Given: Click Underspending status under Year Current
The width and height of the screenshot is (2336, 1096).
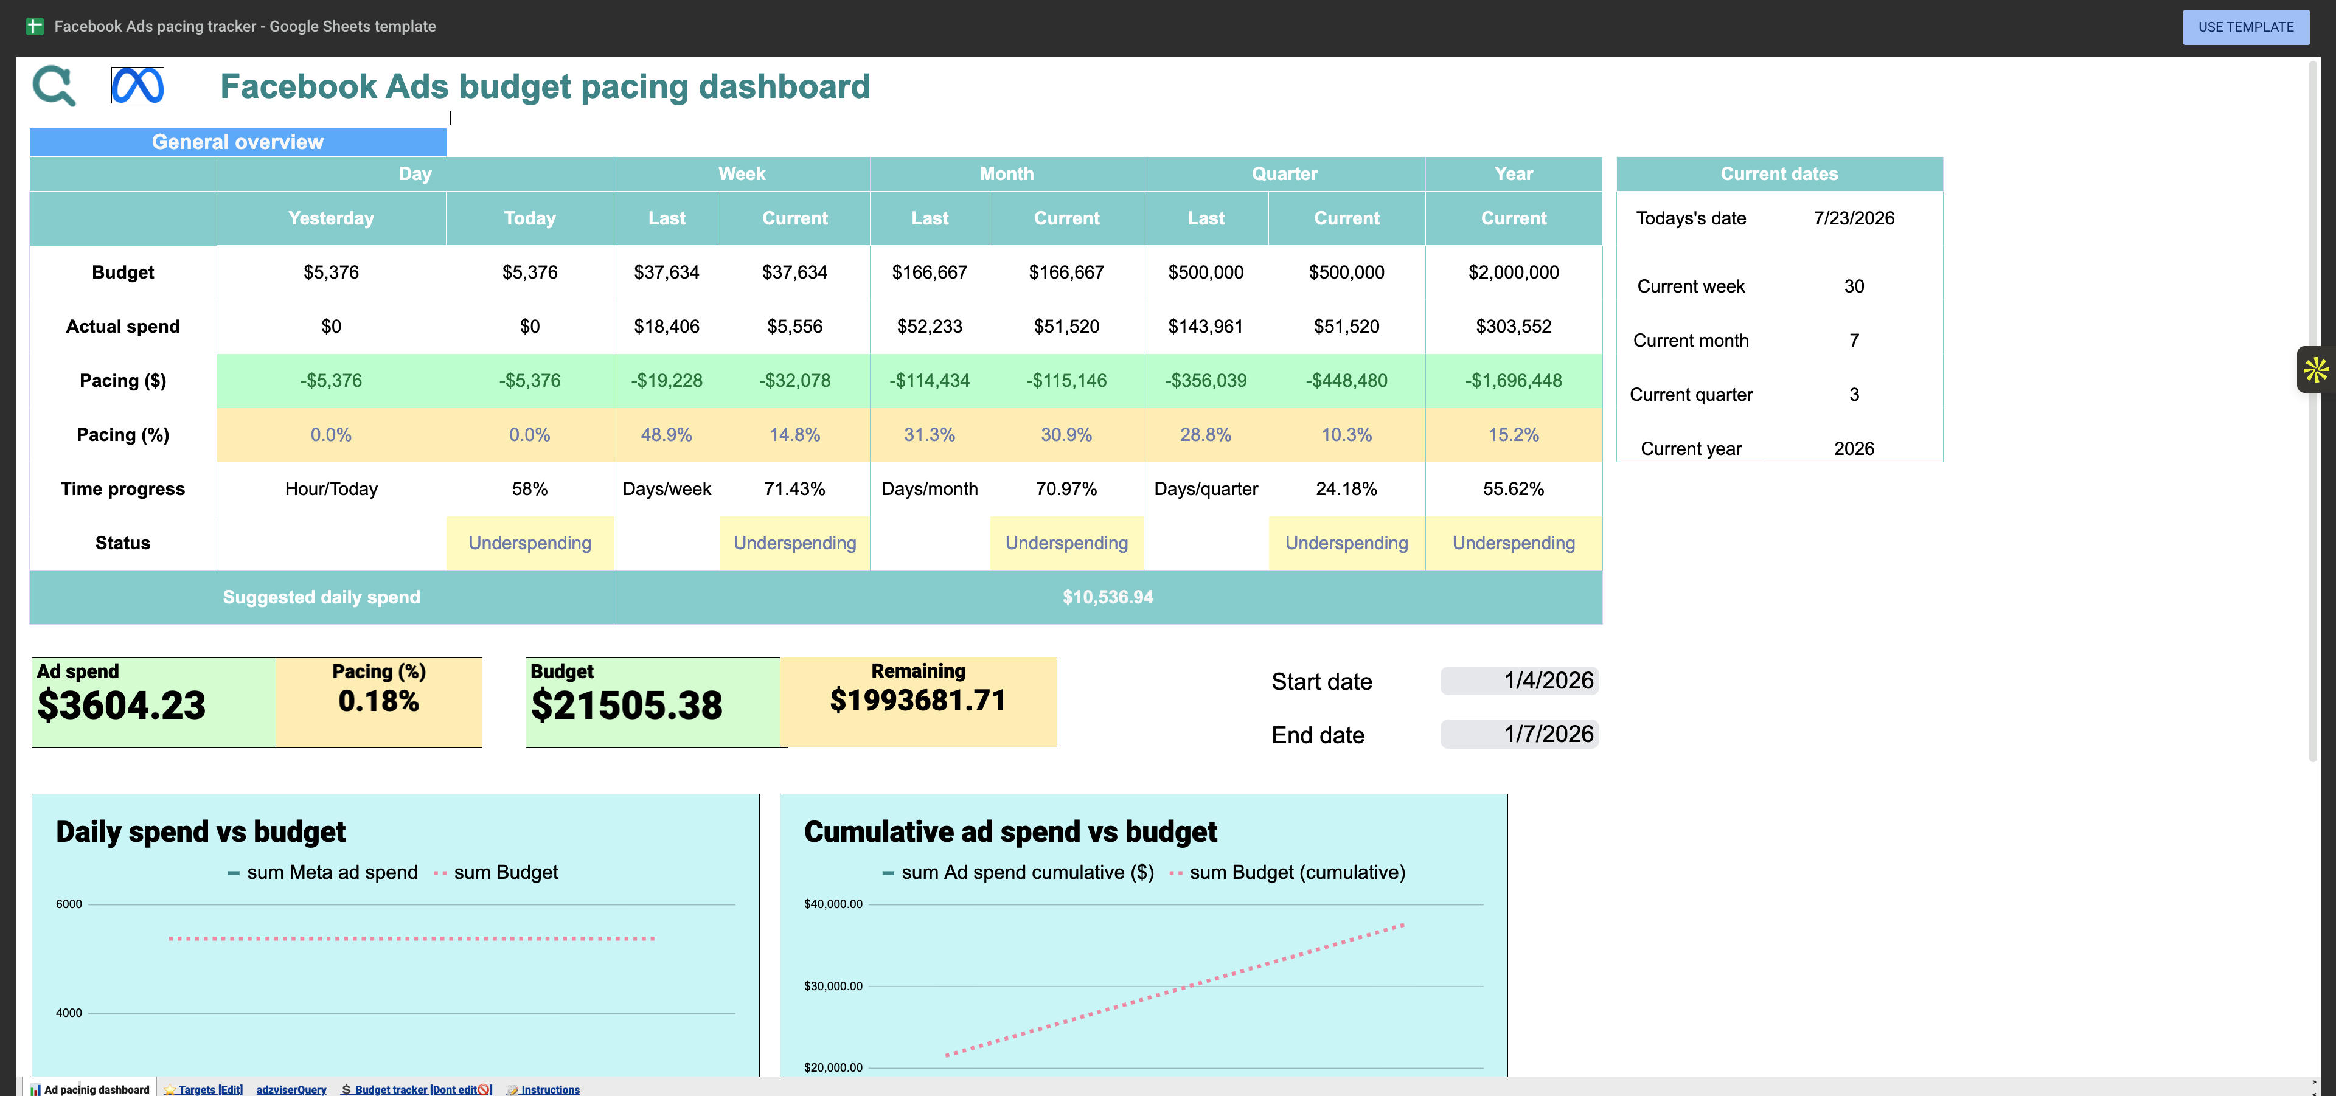Looking at the screenshot, I should point(1512,543).
